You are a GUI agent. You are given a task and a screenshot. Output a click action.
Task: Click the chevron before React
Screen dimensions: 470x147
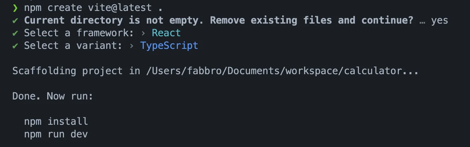tap(143, 33)
